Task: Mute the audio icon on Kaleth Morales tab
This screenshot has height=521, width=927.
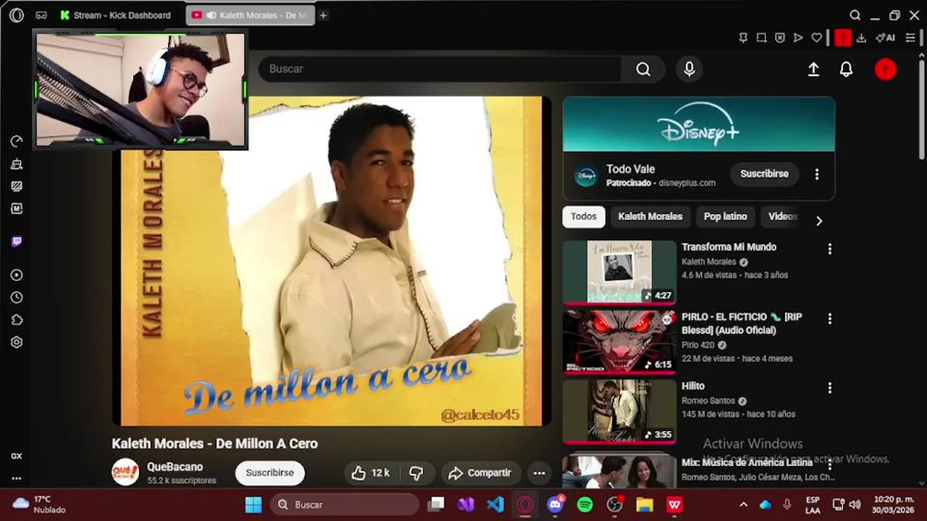Action: point(211,15)
